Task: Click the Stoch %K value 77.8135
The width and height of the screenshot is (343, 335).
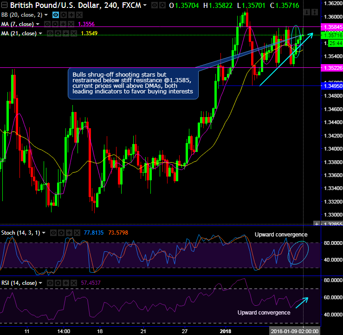Action: [94, 233]
